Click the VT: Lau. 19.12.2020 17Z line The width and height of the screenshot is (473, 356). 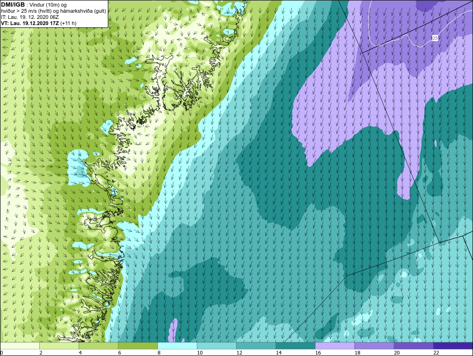point(30,23)
